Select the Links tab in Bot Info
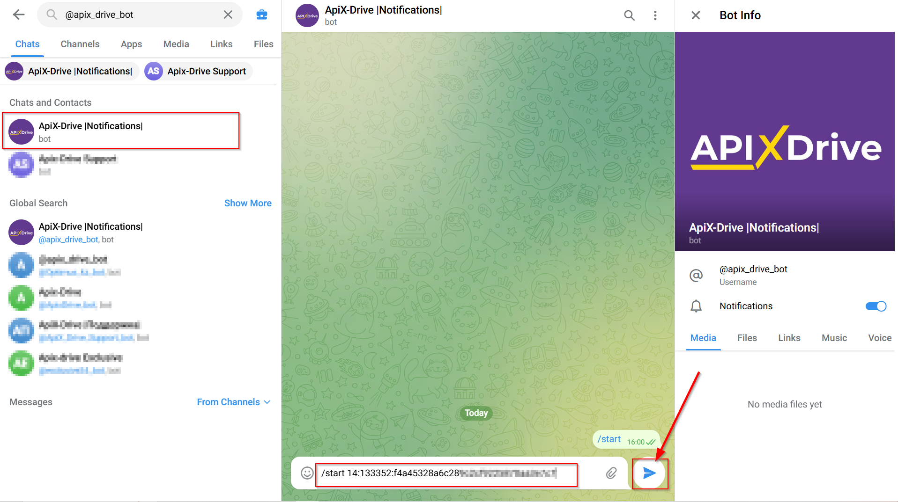 point(789,338)
